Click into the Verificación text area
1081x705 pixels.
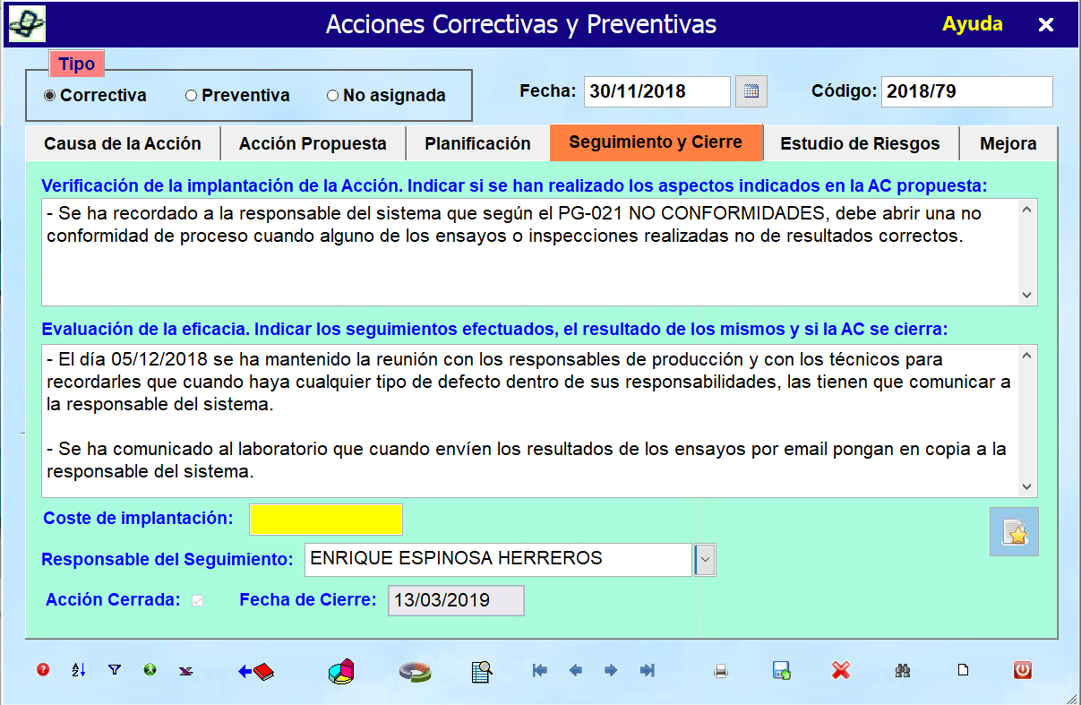point(530,252)
